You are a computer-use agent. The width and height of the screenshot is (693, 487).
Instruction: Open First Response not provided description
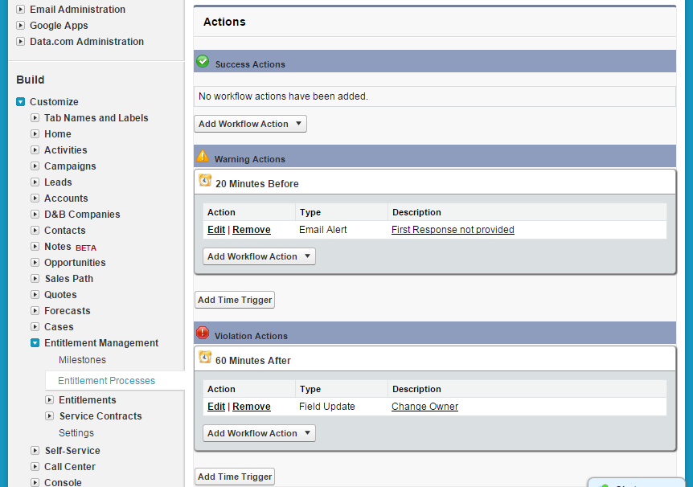point(453,230)
